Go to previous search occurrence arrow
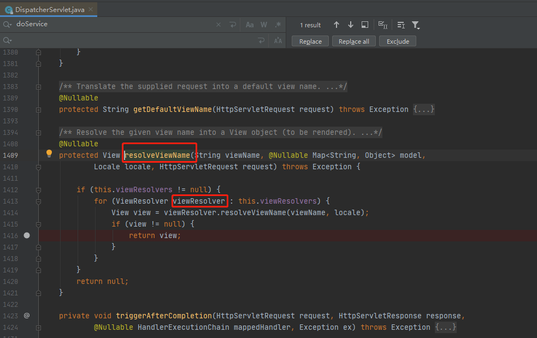 point(337,25)
